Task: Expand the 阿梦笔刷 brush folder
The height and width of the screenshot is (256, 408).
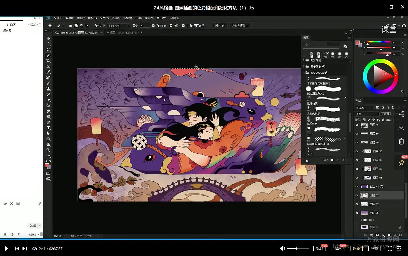Action: [304, 60]
